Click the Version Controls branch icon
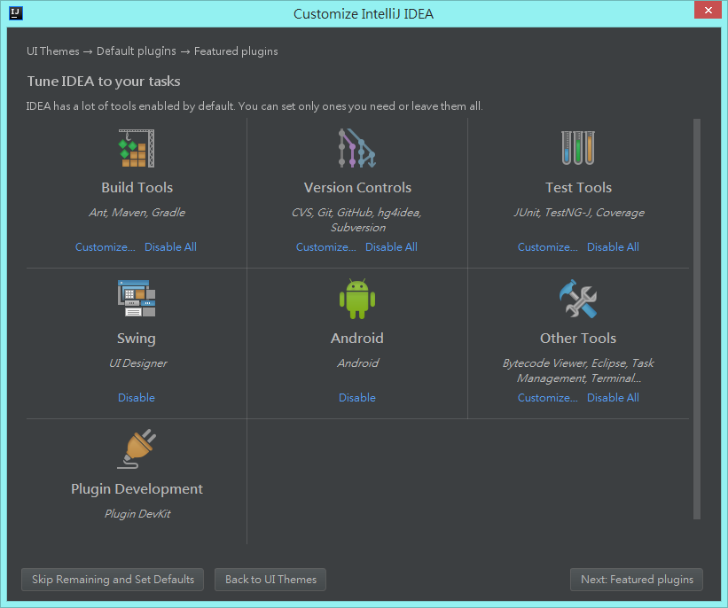Viewport: 728px width, 608px height. coord(357,148)
